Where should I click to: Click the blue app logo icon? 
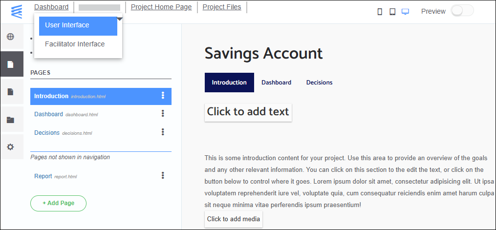click(x=17, y=11)
